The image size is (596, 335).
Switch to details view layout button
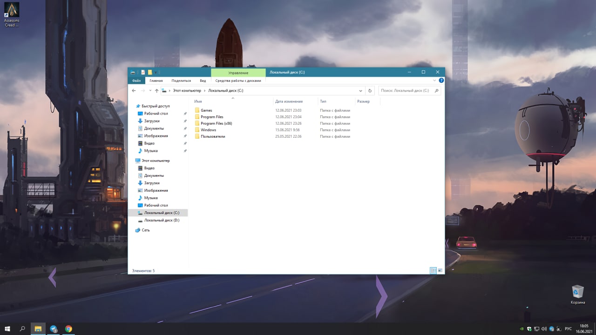(433, 270)
